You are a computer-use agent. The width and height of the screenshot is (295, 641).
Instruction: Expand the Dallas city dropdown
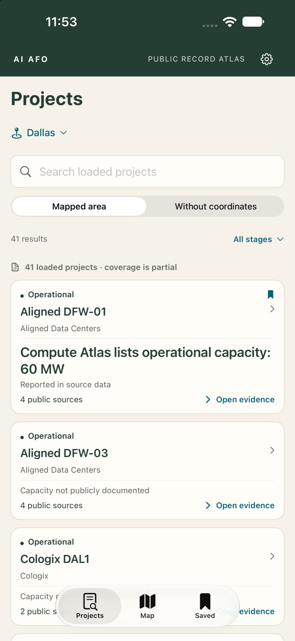39,133
